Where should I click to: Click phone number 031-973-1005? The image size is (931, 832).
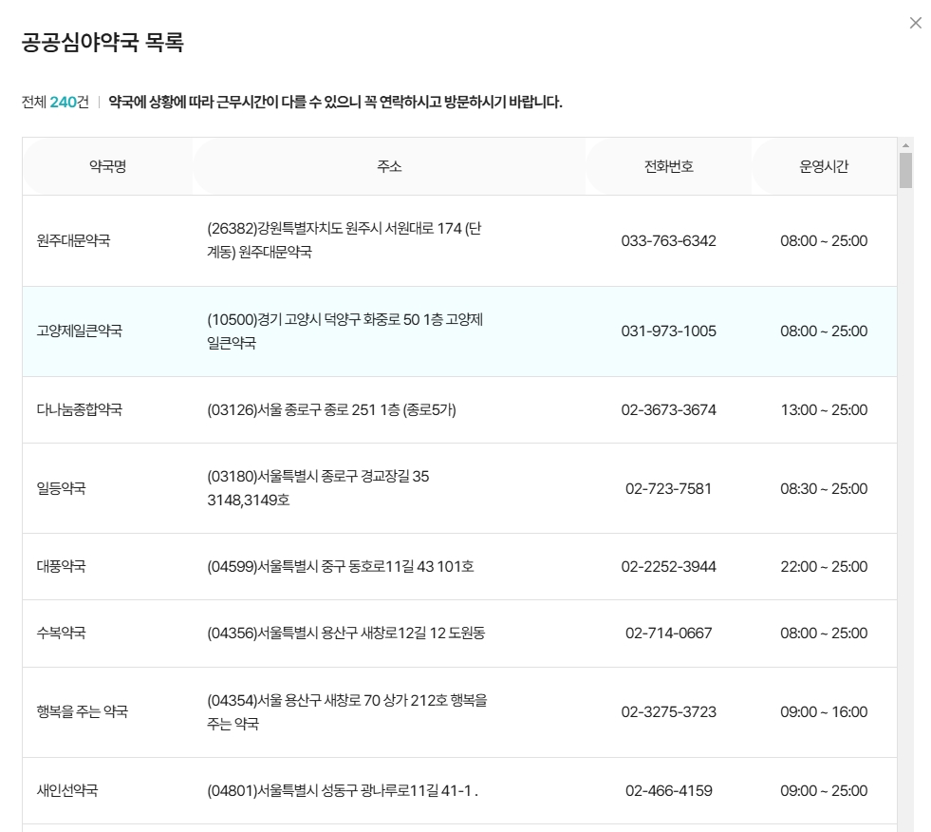[668, 330]
